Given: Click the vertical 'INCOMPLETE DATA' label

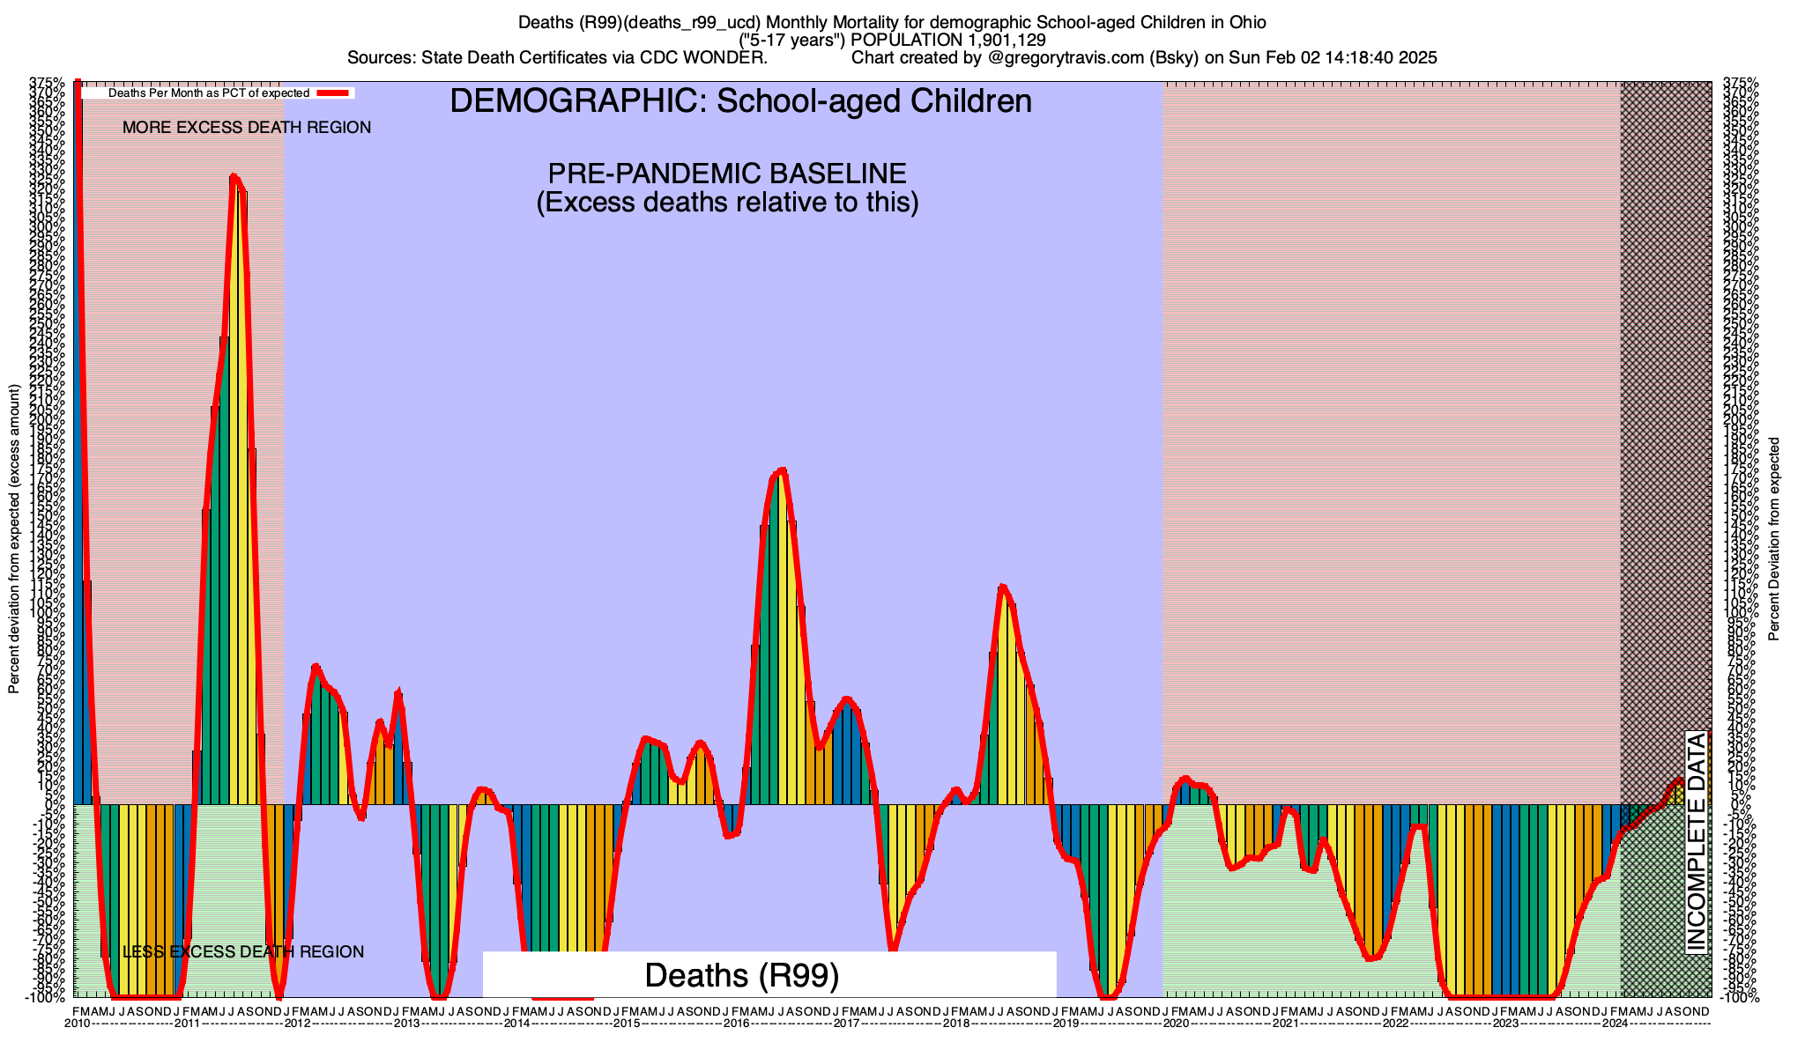Looking at the screenshot, I should [x=1696, y=841].
